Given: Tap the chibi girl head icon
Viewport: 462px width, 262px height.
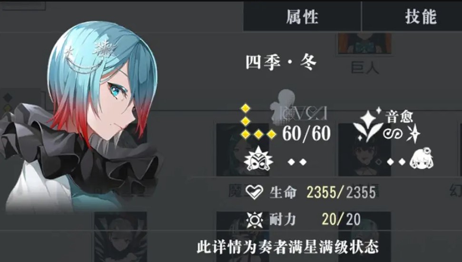Looking at the screenshot, I should pos(422,159).
